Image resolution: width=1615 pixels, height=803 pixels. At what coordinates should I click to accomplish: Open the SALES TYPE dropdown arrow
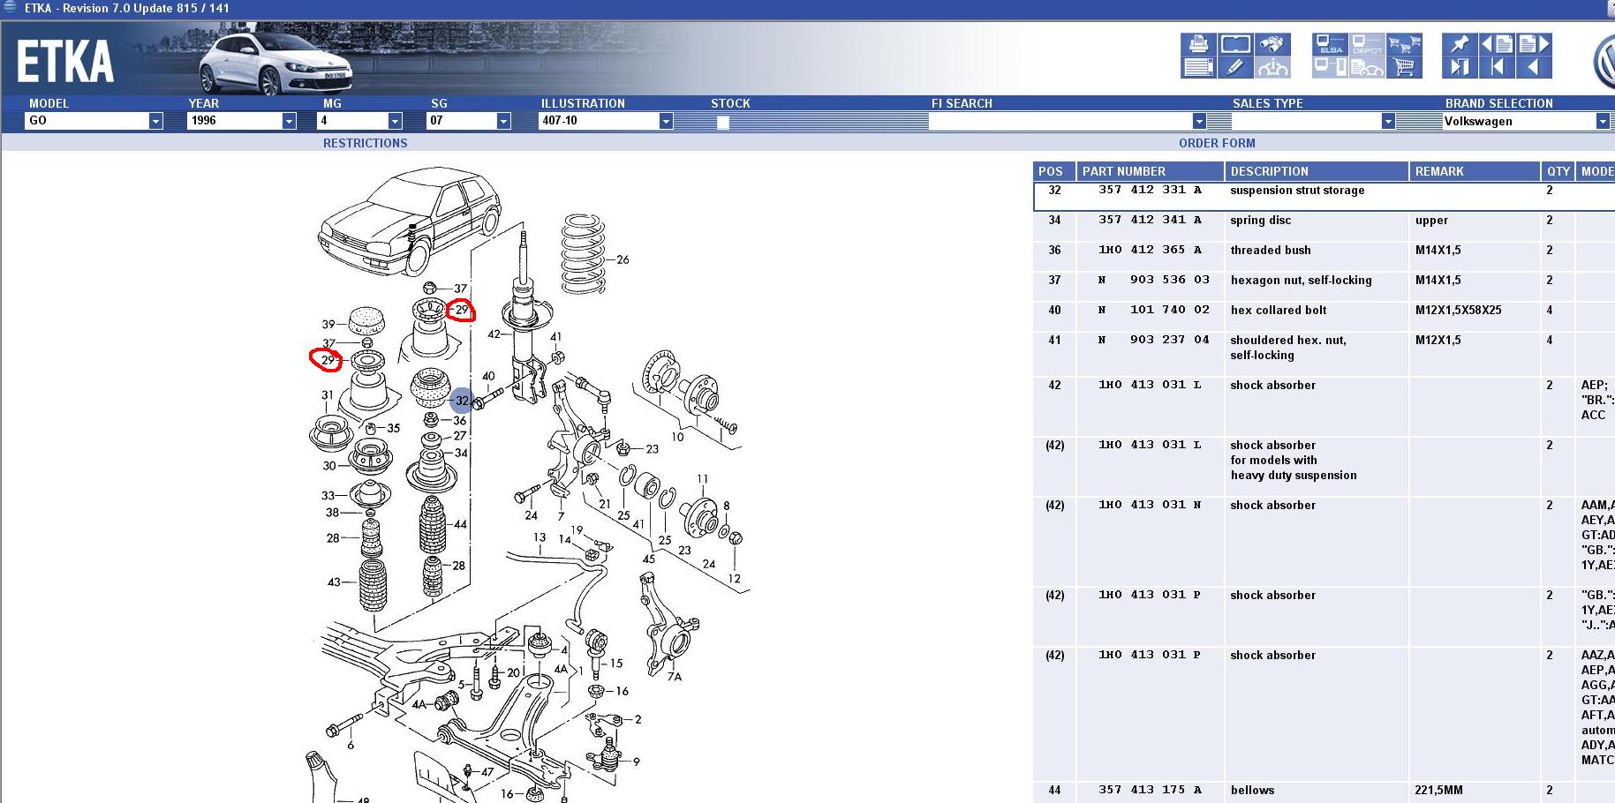click(1388, 121)
